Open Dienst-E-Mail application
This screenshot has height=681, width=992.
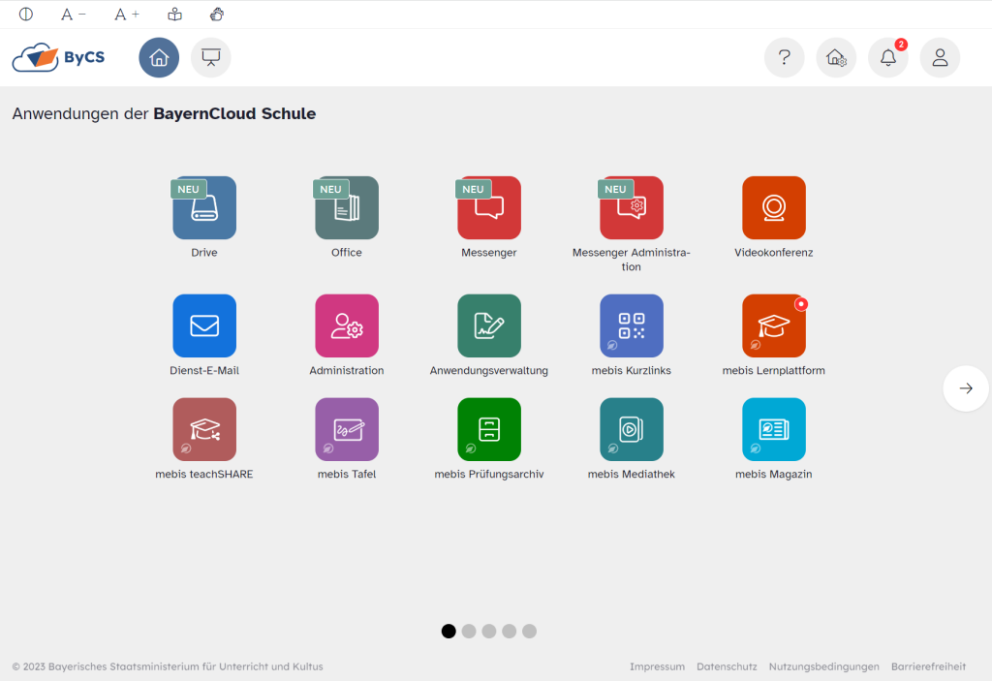point(204,325)
